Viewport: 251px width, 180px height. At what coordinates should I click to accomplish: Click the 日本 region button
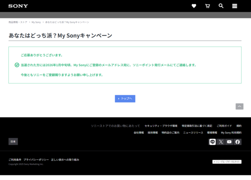(x=13, y=141)
